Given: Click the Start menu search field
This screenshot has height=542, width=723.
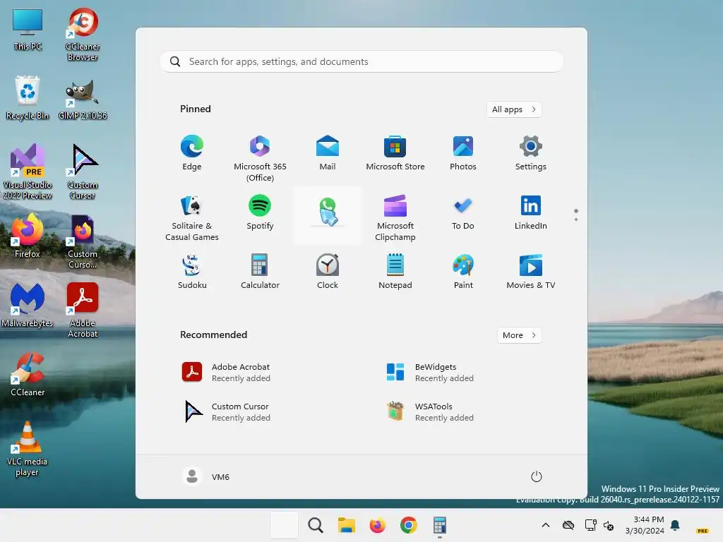Looking at the screenshot, I should pyautogui.click(x=361, y=62).
